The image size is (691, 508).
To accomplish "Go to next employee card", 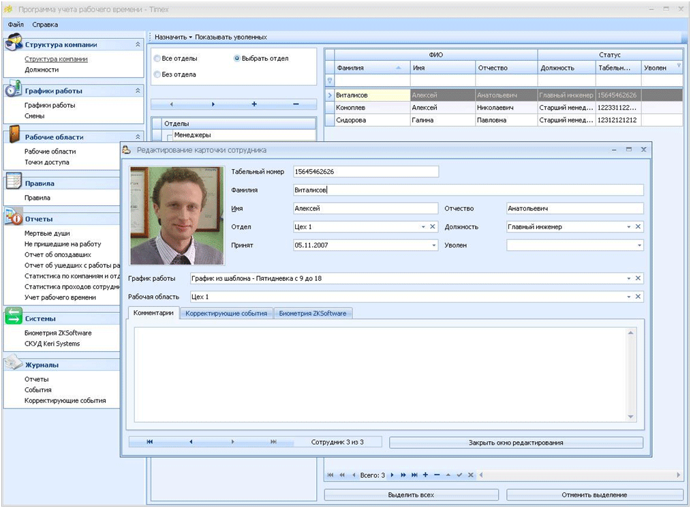I will 232,442.
